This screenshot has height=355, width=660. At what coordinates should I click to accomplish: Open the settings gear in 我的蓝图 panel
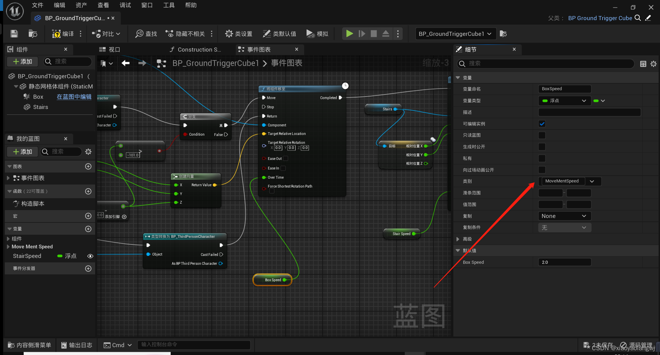(88, 151)
